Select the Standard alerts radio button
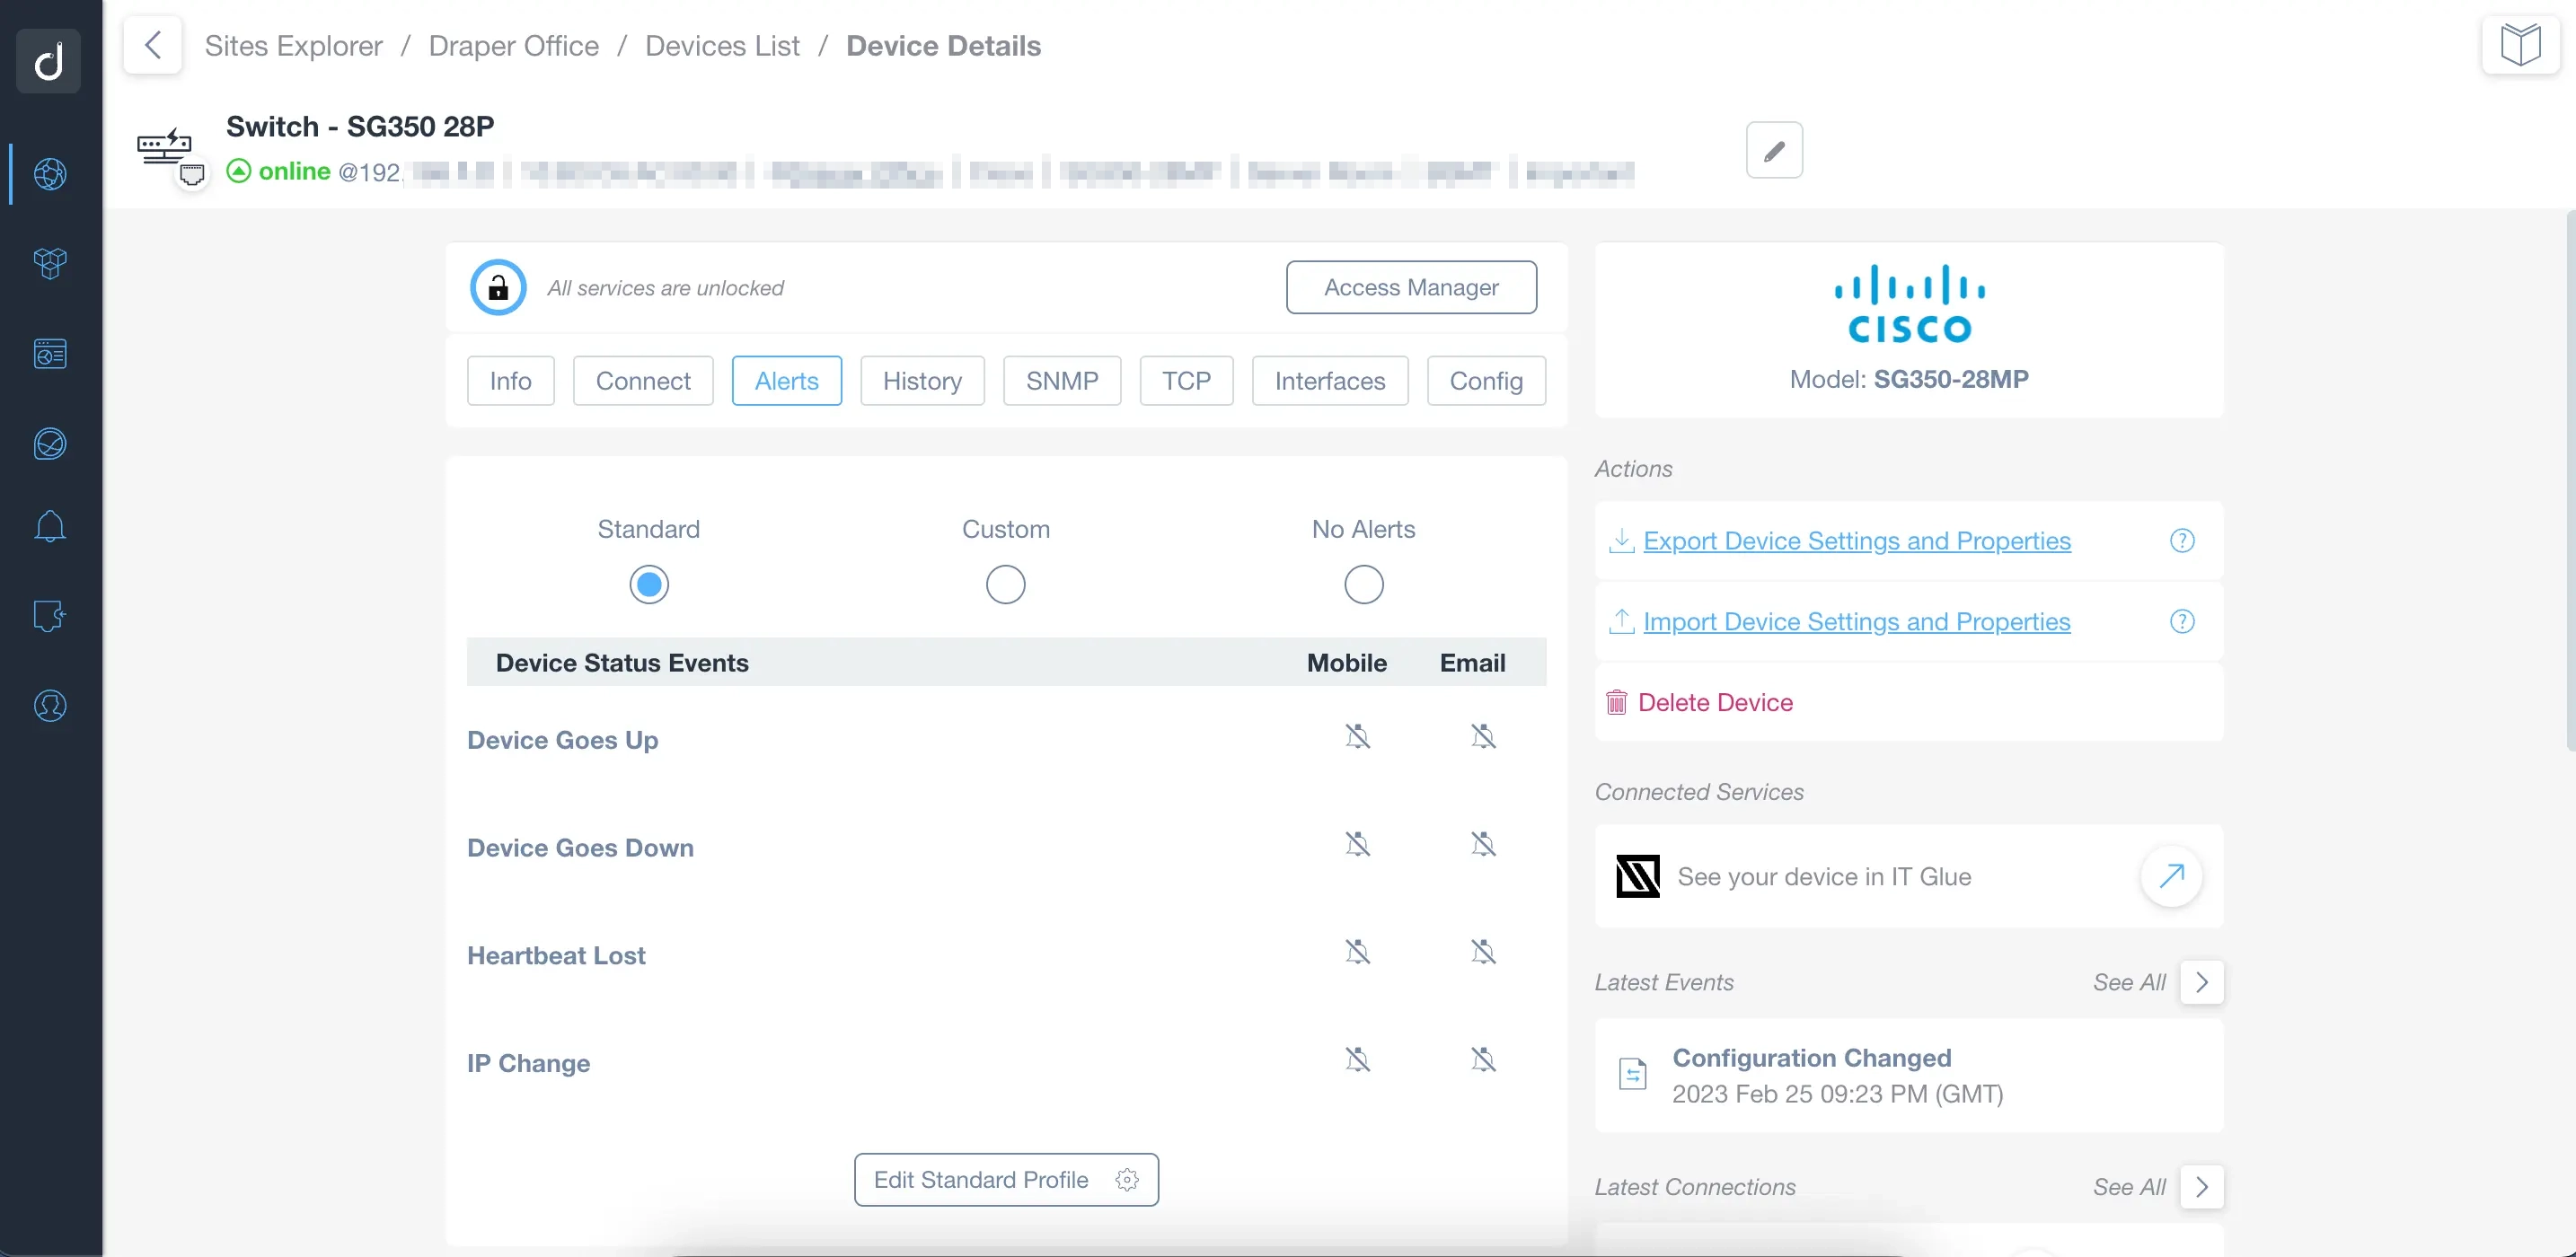The width and height of the screenshot is (2576, 1257). [648, 584]
